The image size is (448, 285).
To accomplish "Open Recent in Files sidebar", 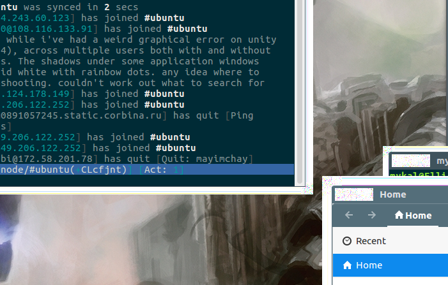I will coord(390,241).
